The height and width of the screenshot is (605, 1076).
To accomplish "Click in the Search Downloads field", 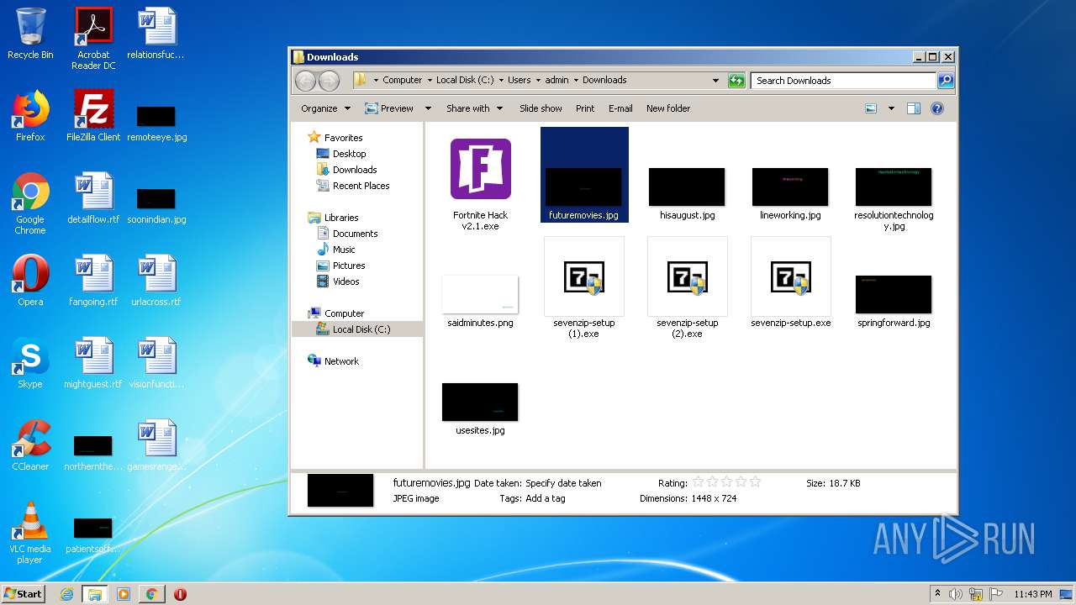I will [843, 81].
